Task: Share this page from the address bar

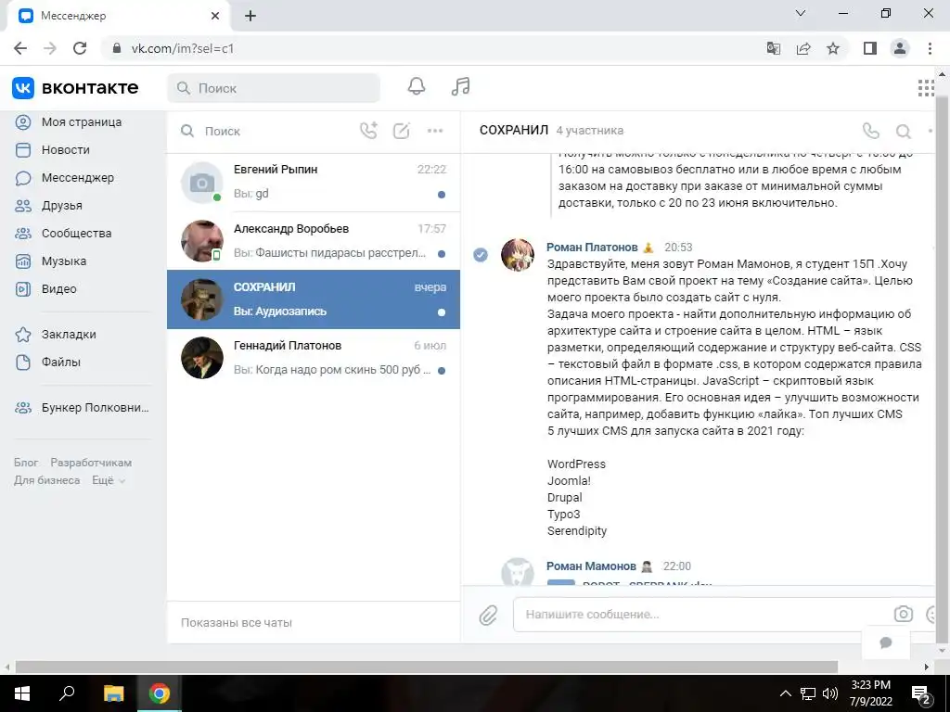Action: (803, 48)
